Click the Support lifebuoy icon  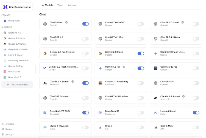pos(3,129)
